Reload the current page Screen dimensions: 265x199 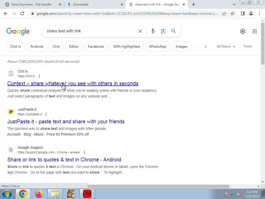[x=22, y=13]
